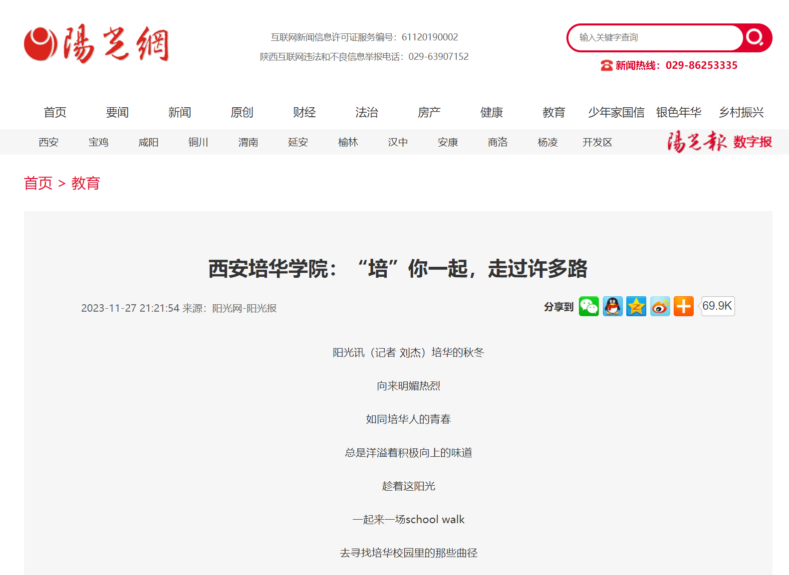789x575 pixels.
Task: Click 教育 in the breadcrumb trail
Action: [x=85, y=183]
